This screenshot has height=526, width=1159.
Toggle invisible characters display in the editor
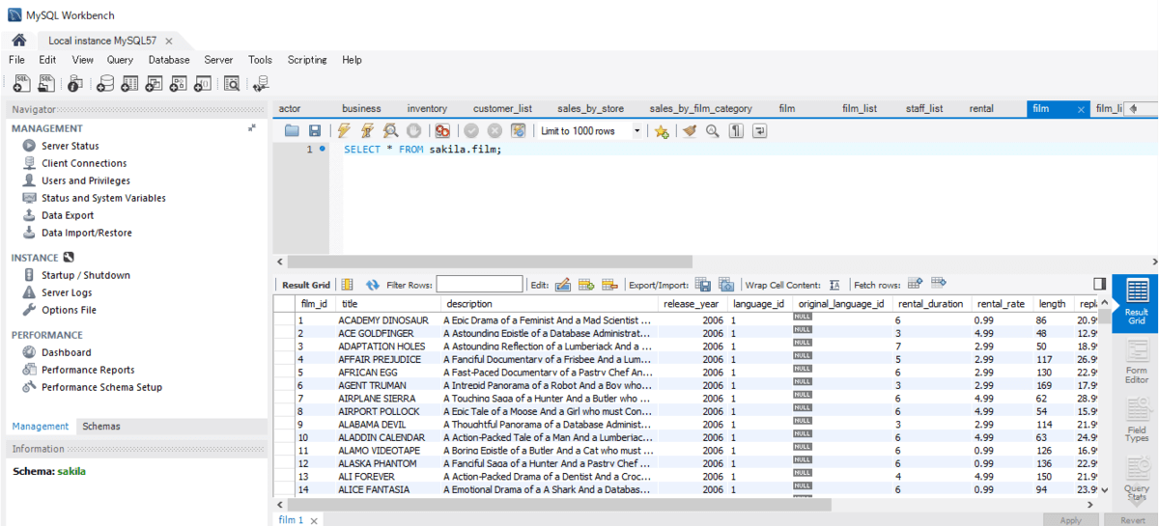736,131
